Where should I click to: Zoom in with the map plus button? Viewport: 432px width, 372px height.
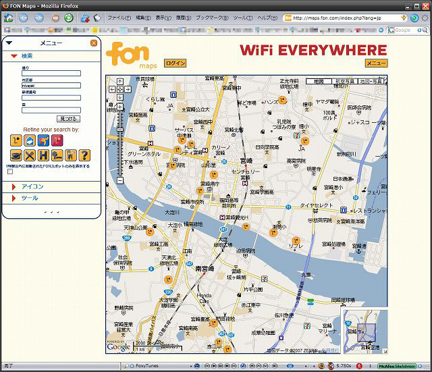[x=120, y=107]
